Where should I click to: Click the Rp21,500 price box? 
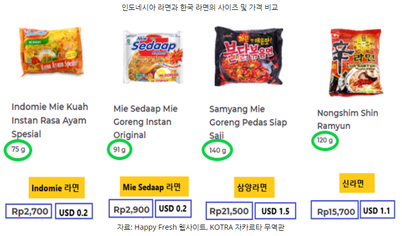pyautogui.click(x=229, y=211)
